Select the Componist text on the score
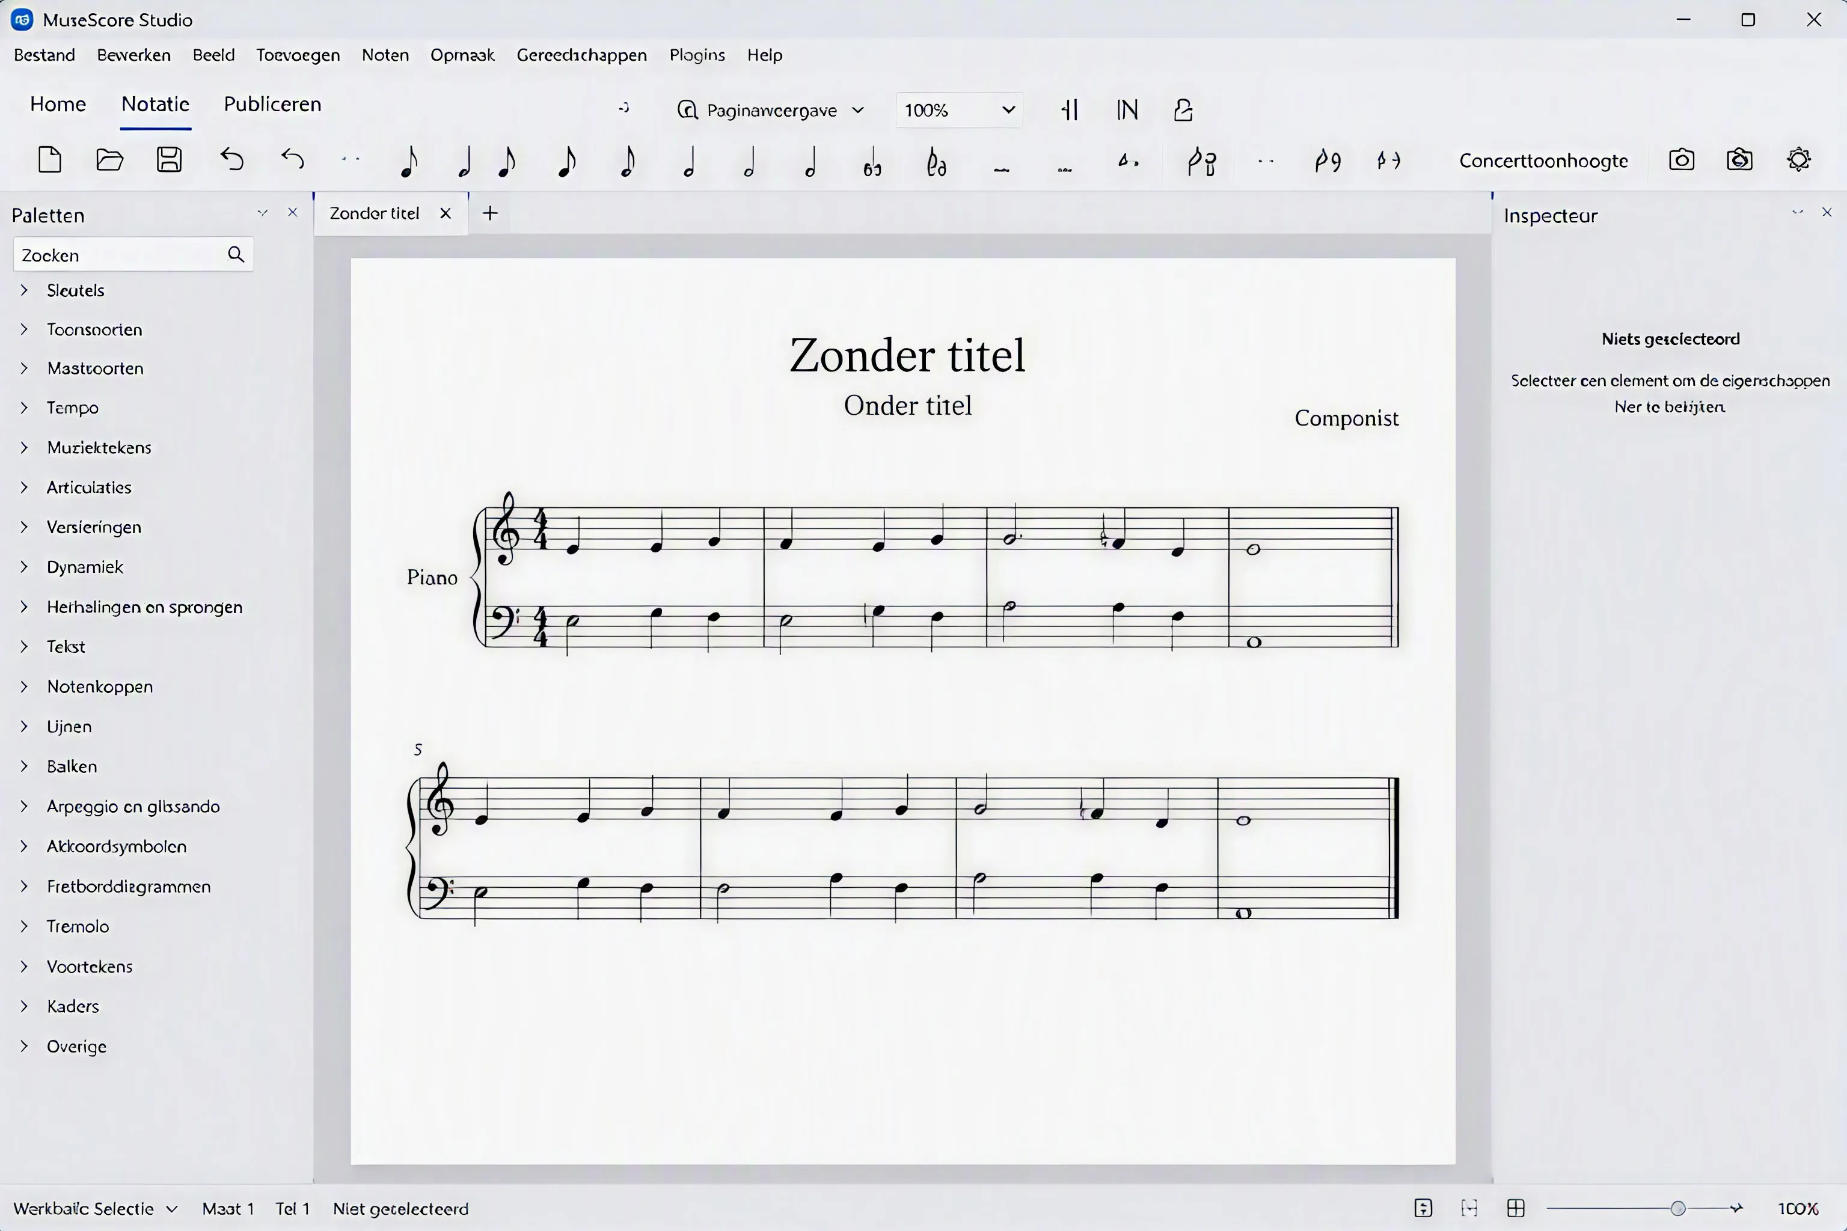The image size is (1847, 1231). tap(1347, 418)
